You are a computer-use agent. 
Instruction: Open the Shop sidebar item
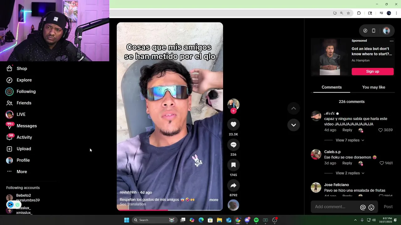[17, 68]
